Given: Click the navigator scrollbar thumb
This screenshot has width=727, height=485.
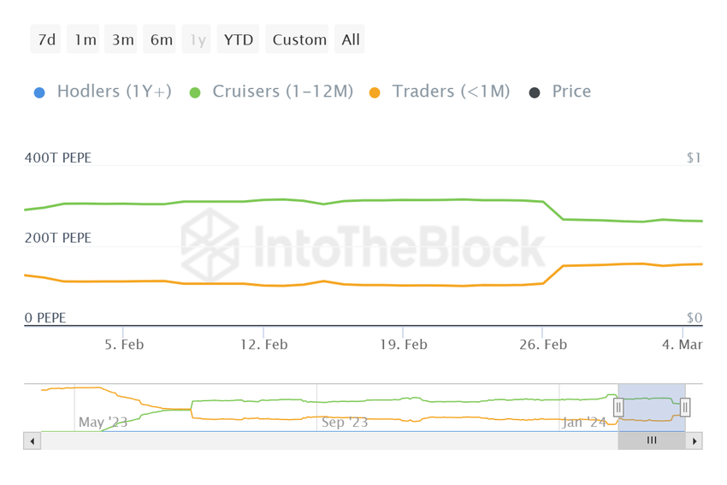Looking at the screenshot, I should pos(652,441).
